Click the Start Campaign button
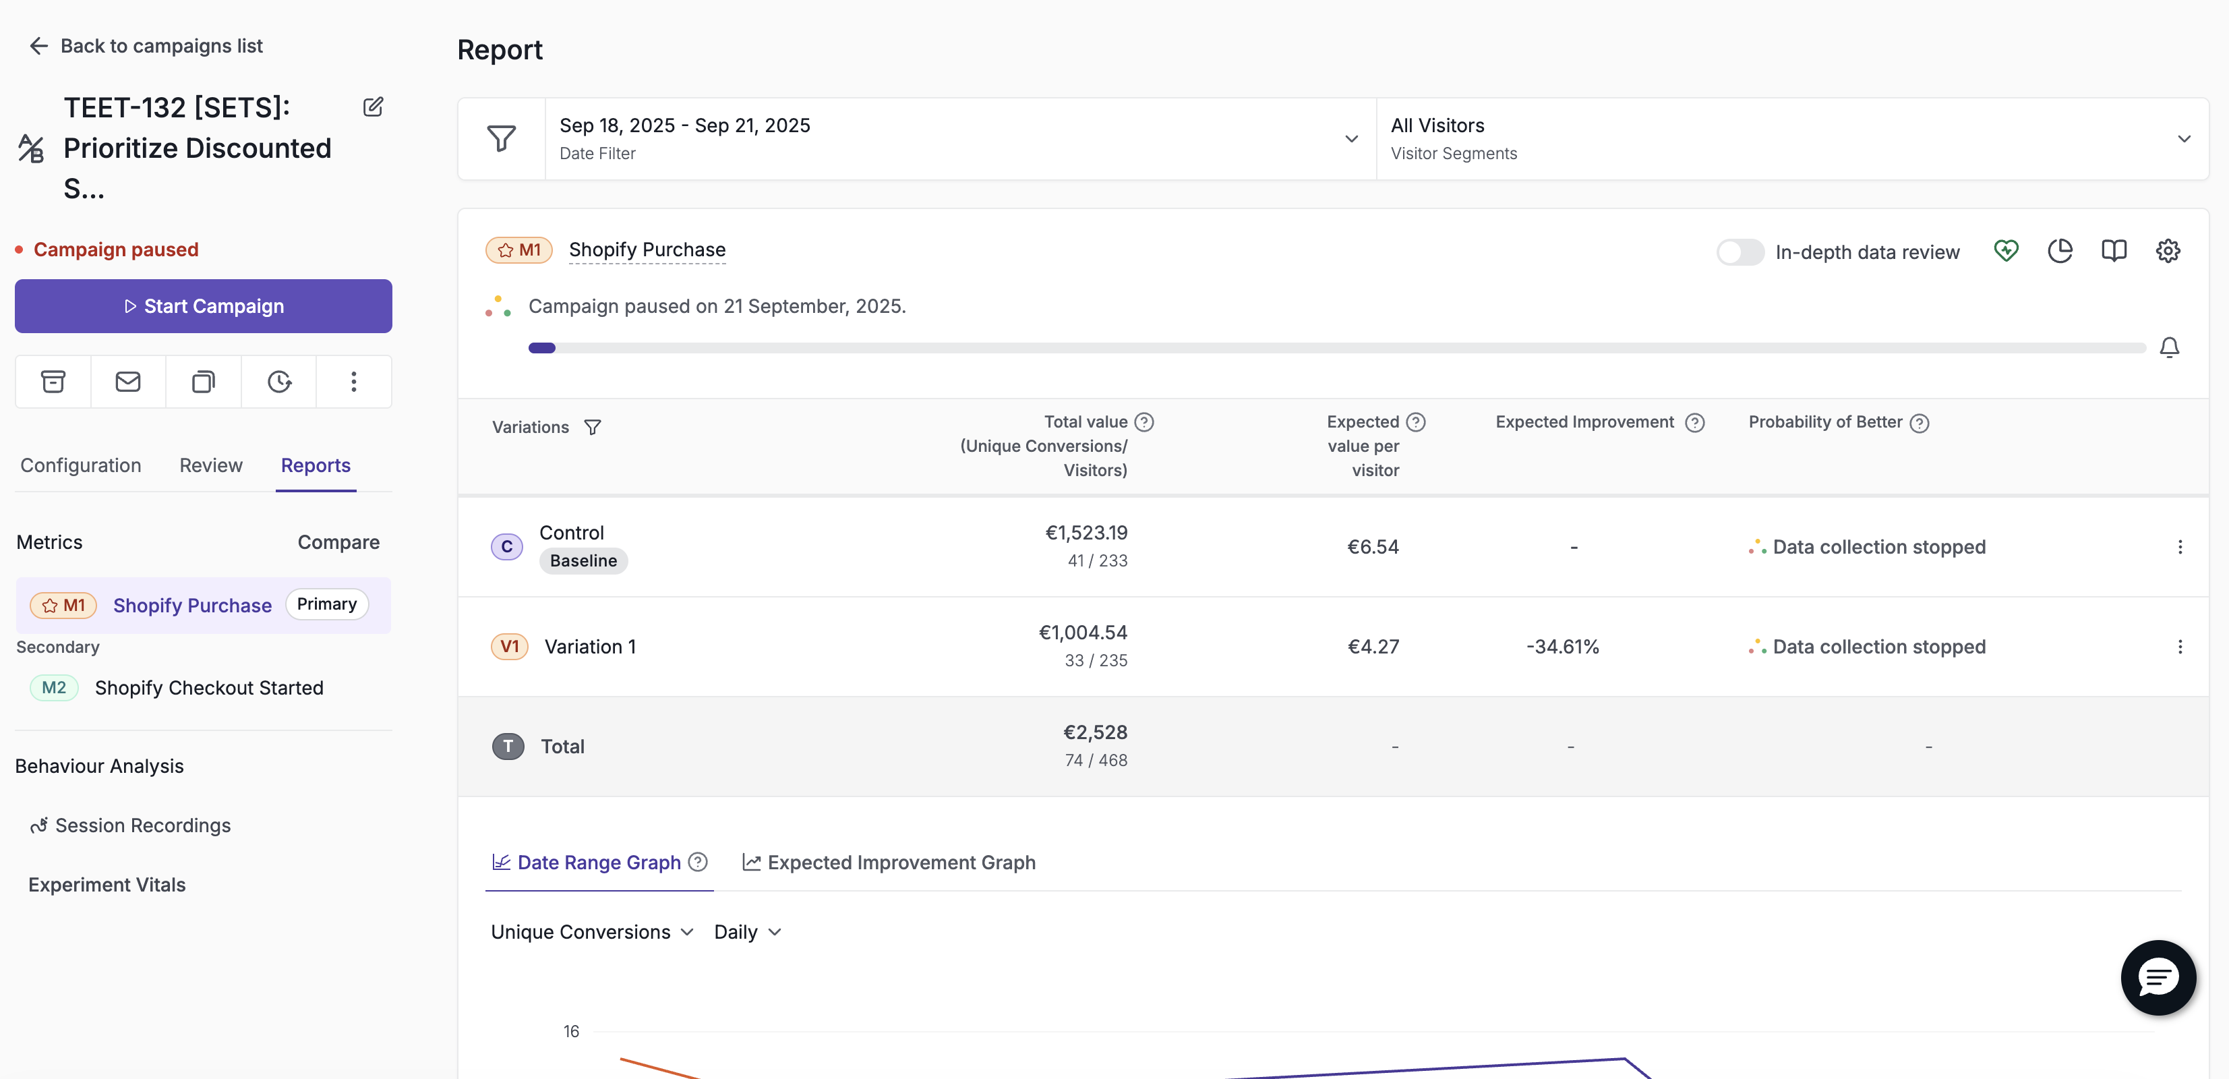 [204, 306]
